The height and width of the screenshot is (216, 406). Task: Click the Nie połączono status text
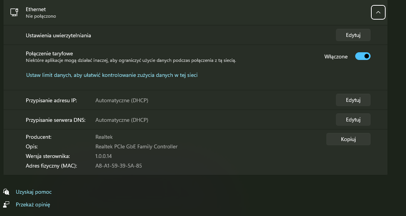point(41,17)
